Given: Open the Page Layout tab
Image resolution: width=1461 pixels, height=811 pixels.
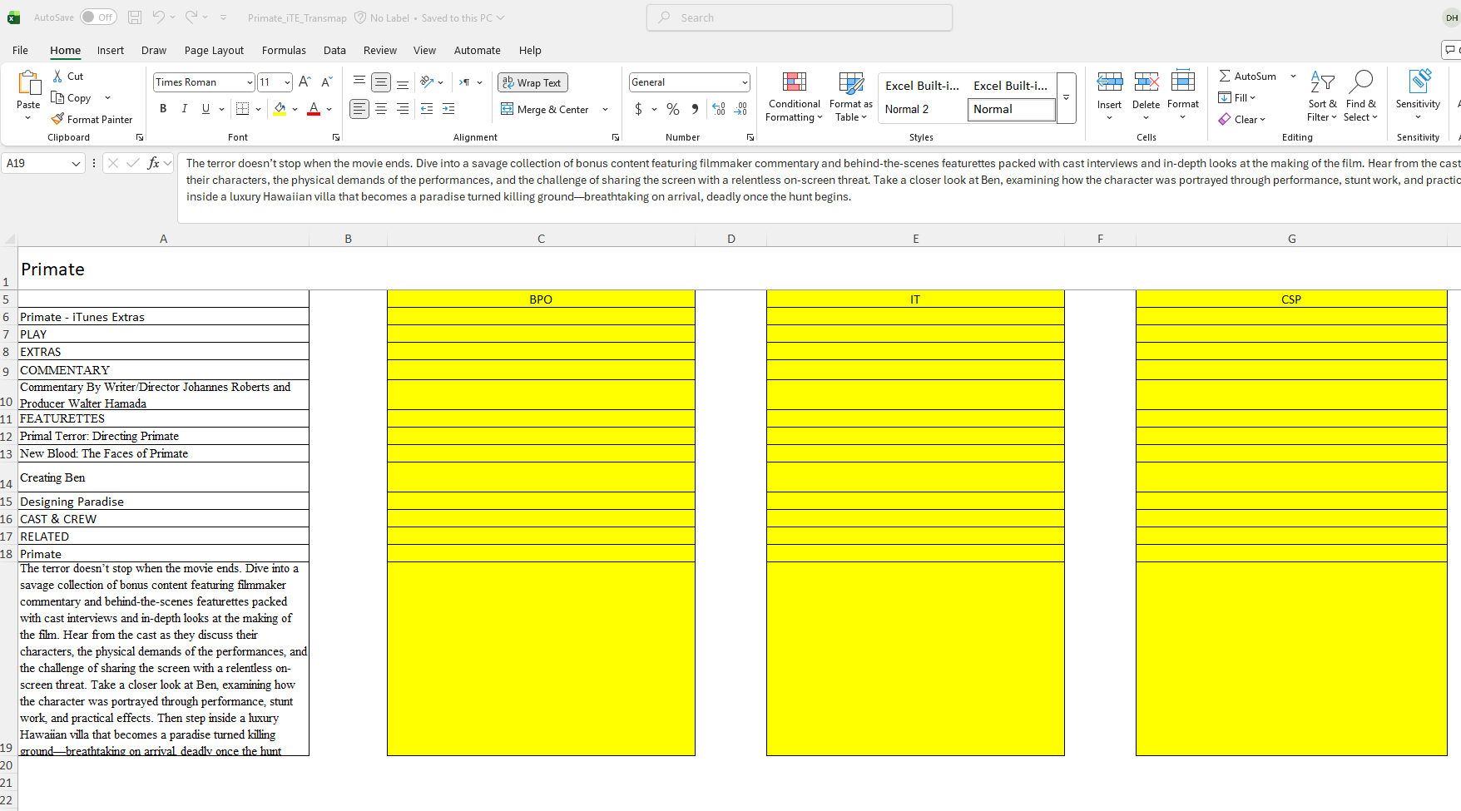Looking at the screenshot, I should coord(214,50).
